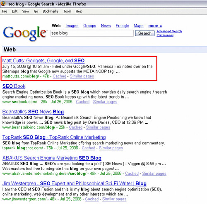Open Similar pages for ABAKUS result

point(154,174)
